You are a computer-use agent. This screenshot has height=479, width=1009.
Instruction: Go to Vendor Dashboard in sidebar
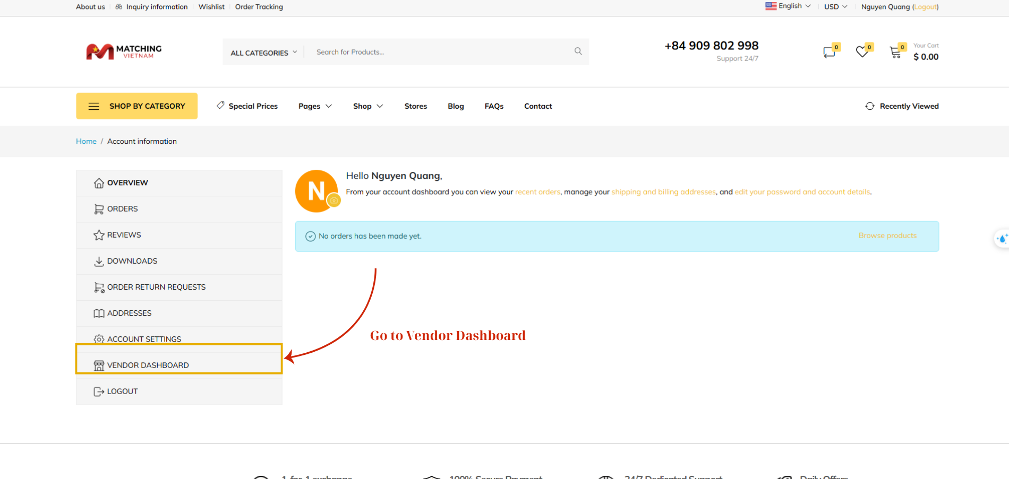(x=148, y=365)
